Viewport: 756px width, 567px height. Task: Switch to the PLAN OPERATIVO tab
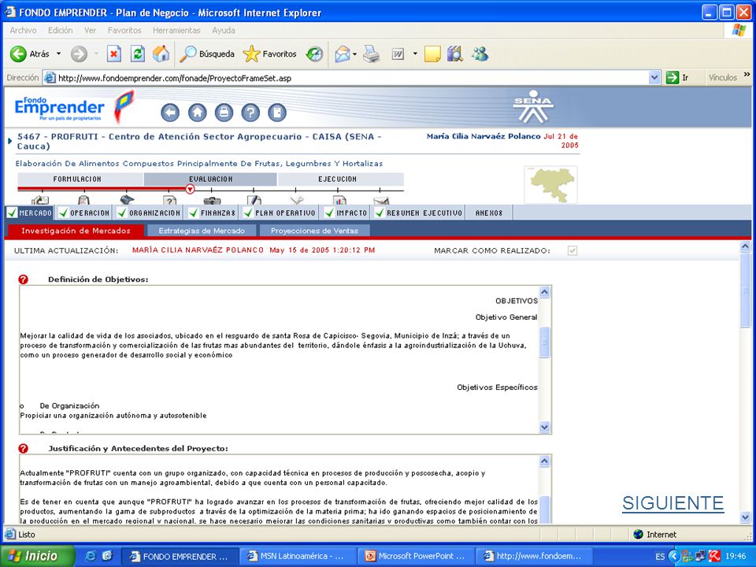click(280, 213)
